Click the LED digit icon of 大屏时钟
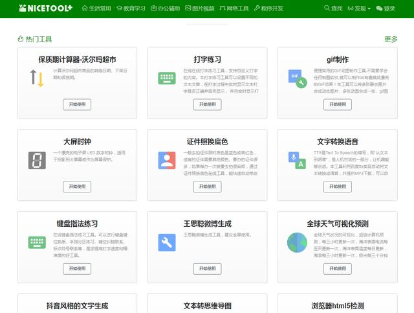This screenshot has height=313, width=414. (x=37, y=160)
